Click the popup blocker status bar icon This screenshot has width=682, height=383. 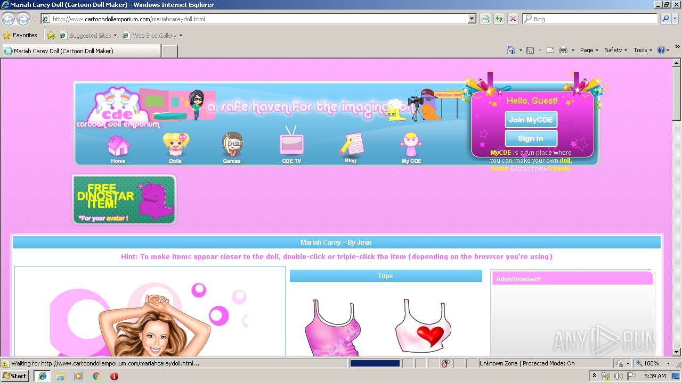point(445,363)
